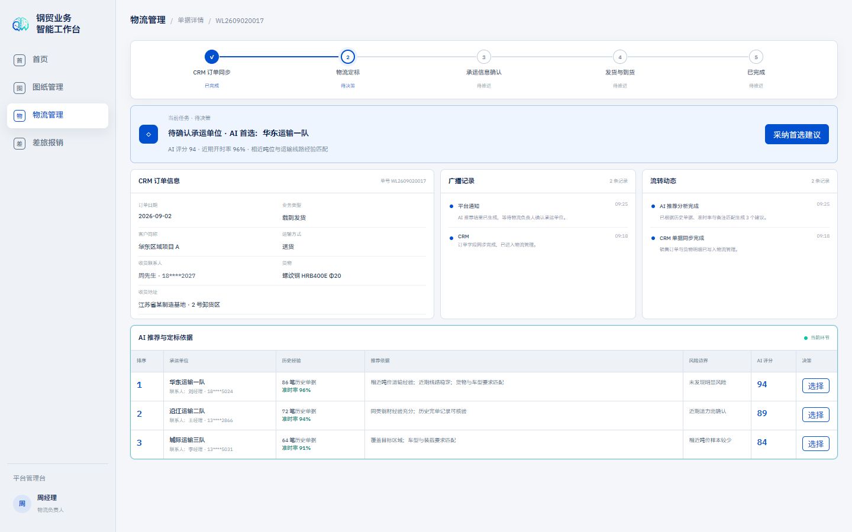
Task: Choose 选择 for 沿江运输二队
Action: [816, 415]
